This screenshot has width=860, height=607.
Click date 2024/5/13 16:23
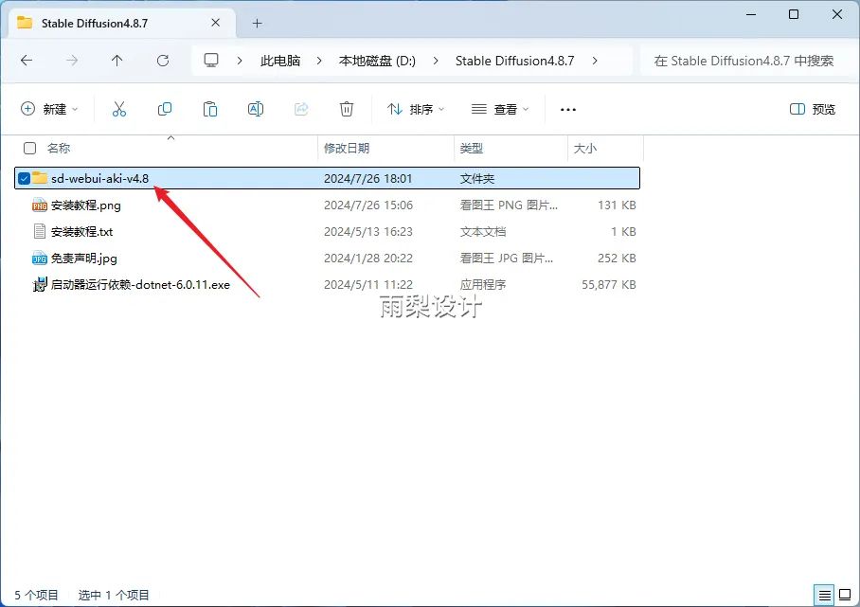[368, 231]
